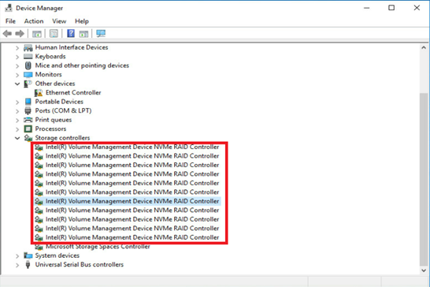This screenshot has width=430, height=287.
Task: Click the Properties toolbar icon
Action: click(x=54, y=33)
